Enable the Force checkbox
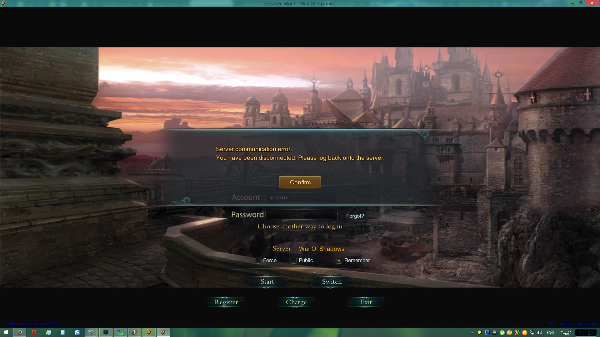Viewport: 600px width, 337px height. click(x=258, y=261)
